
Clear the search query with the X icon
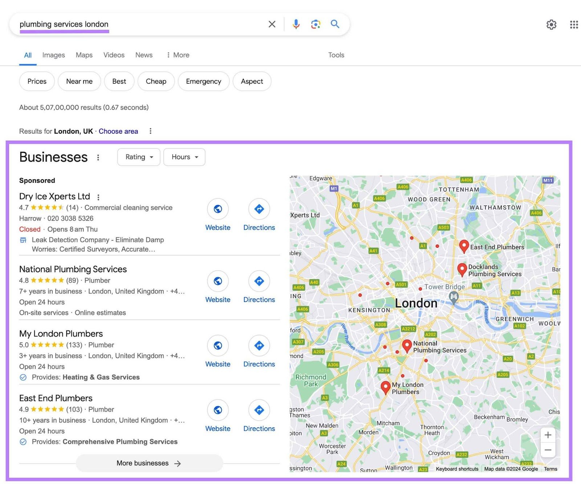(x=272, y=24)
